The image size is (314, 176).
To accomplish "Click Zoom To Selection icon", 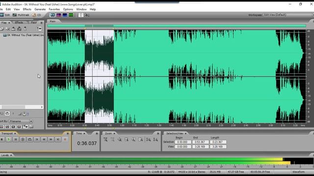I will click(x=127, y=139).
